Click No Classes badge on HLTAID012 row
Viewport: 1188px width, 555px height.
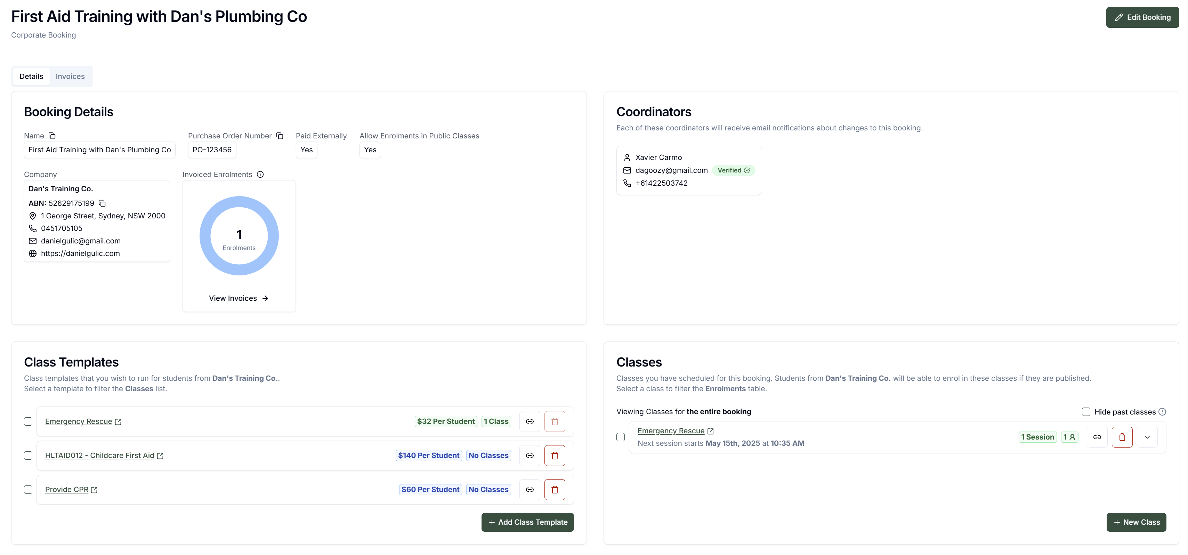tap(488, 455)
